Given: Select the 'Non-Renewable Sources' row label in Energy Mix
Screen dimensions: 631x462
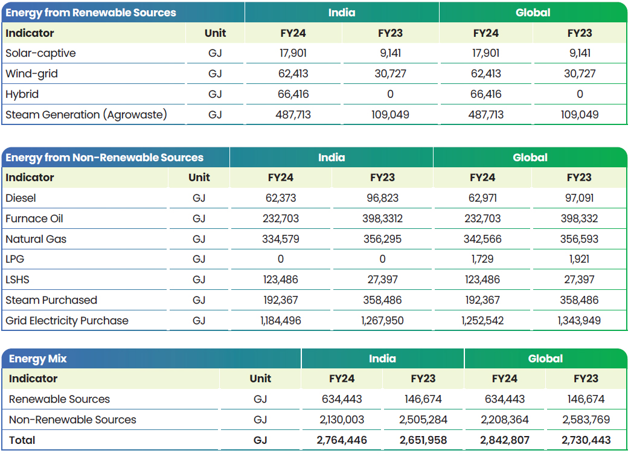Looking at the screenshot, I should (x=72, y=419).
